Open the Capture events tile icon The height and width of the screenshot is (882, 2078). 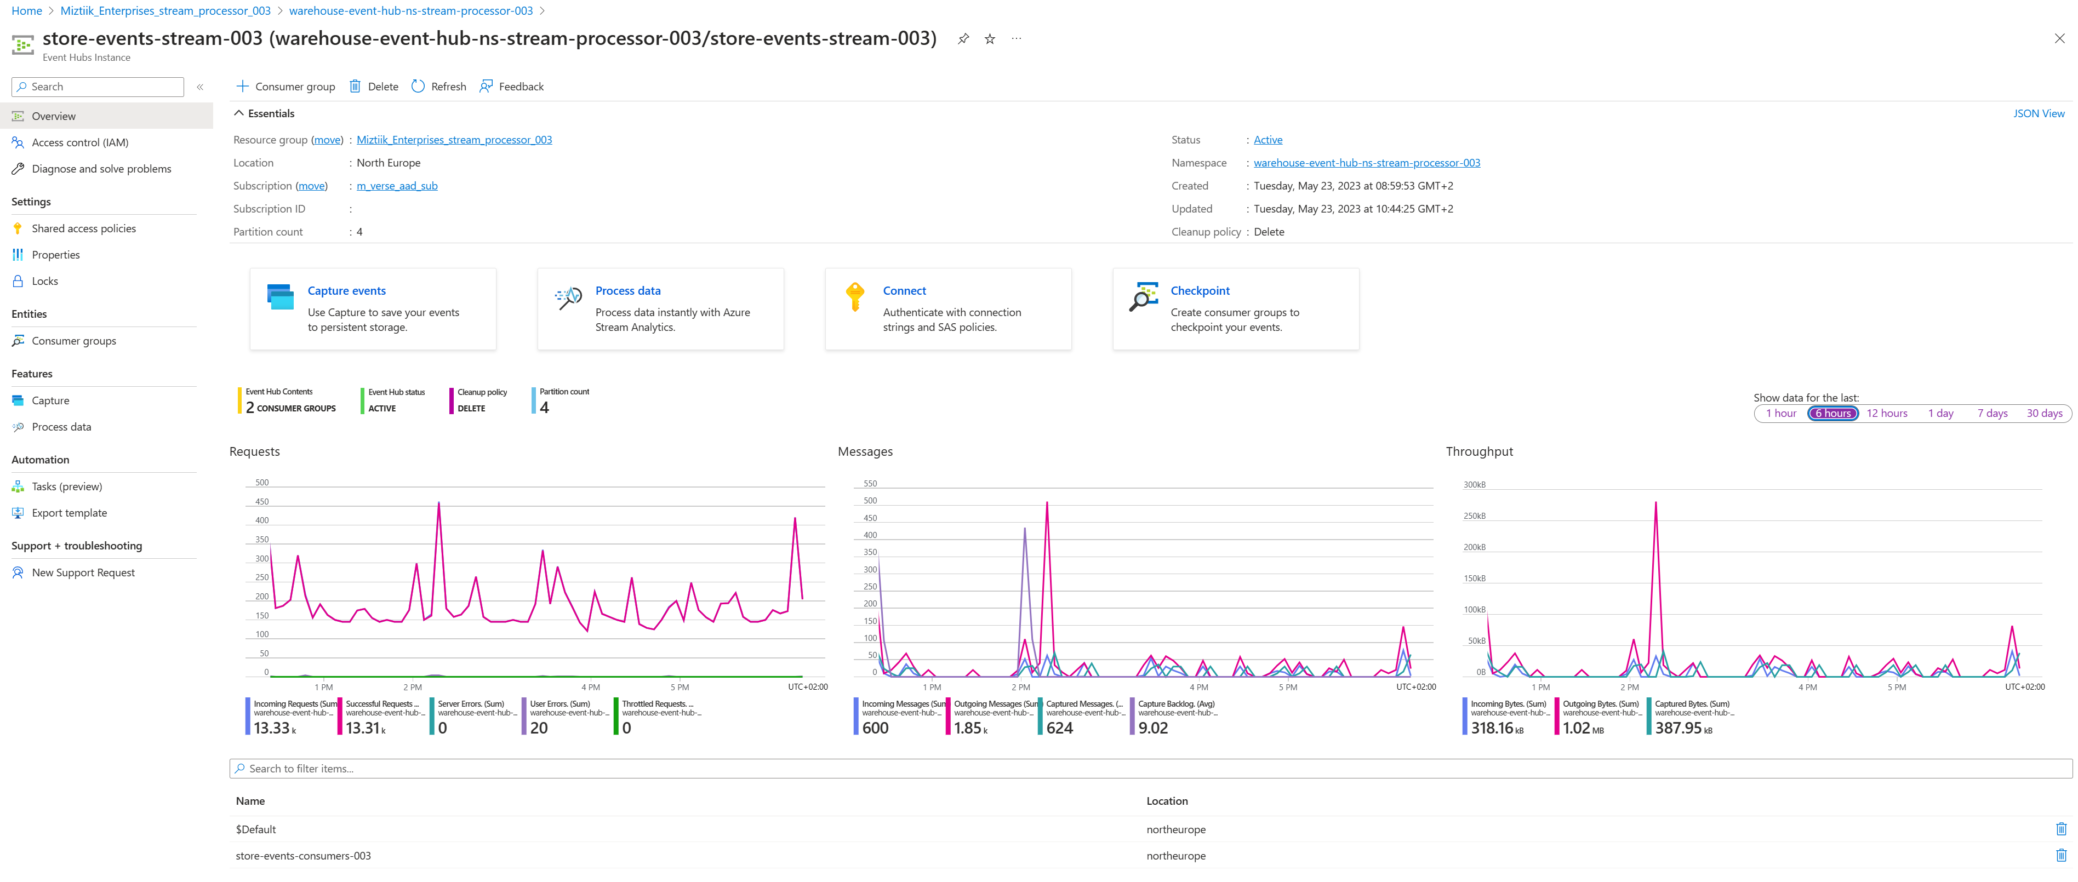coord(280,297)
